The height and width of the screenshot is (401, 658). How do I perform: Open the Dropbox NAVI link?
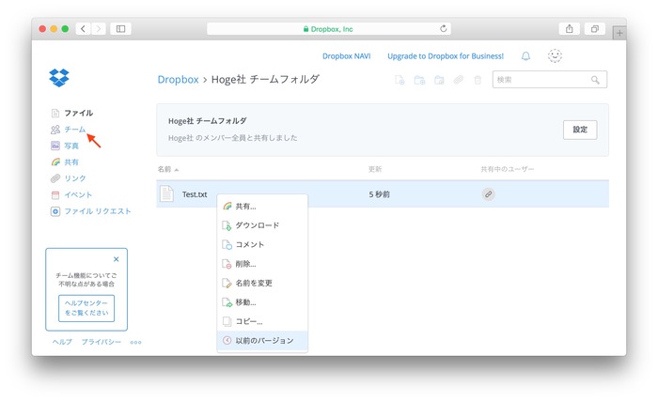pos(346,56)
